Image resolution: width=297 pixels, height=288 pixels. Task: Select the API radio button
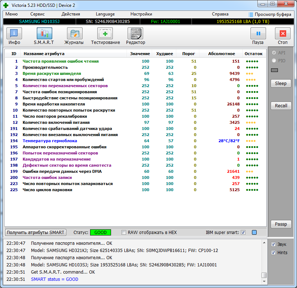pos(274,53)
